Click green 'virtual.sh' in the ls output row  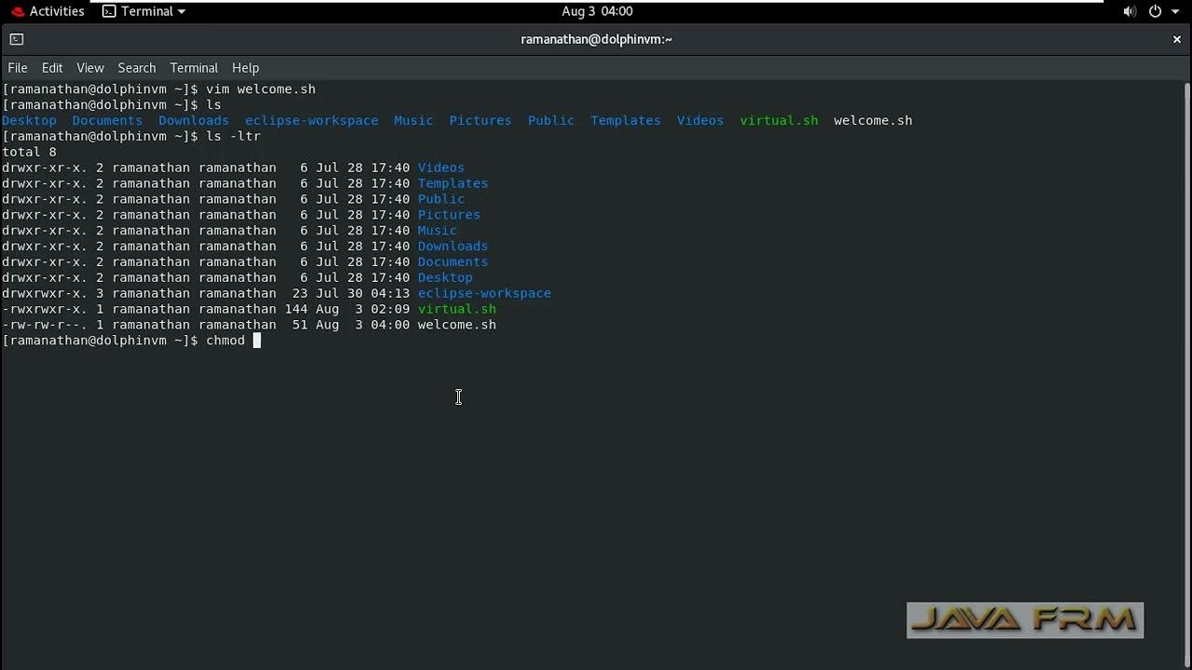point(779,121)
